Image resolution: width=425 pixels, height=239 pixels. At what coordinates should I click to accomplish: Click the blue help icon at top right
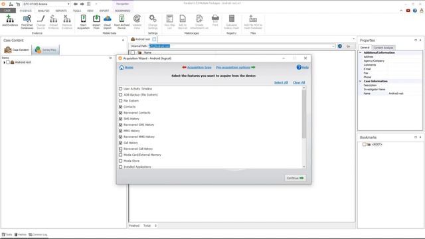pos(414,11)
